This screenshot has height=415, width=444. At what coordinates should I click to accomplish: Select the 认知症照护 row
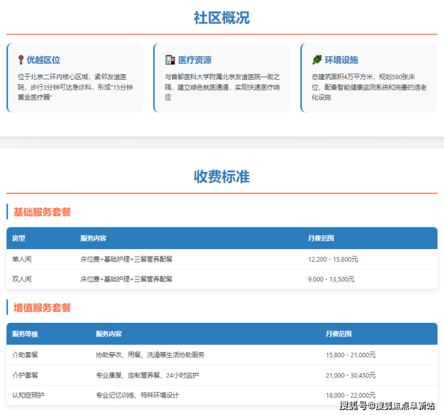pyautogui.click(x=221, y=395)
